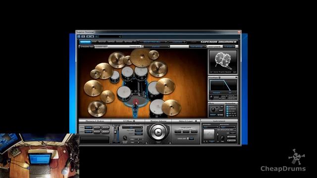The image size is (317, 178).
Task: Toggle the Voice Limit checkbox
Action: pos(188,138)
